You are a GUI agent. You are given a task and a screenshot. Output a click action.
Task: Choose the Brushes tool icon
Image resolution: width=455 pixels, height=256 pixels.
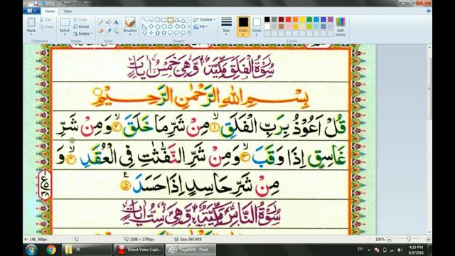[130, 22]
